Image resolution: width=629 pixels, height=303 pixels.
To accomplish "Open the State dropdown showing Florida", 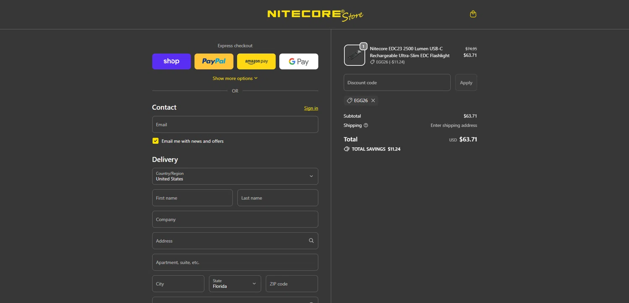I will (235, 284).
